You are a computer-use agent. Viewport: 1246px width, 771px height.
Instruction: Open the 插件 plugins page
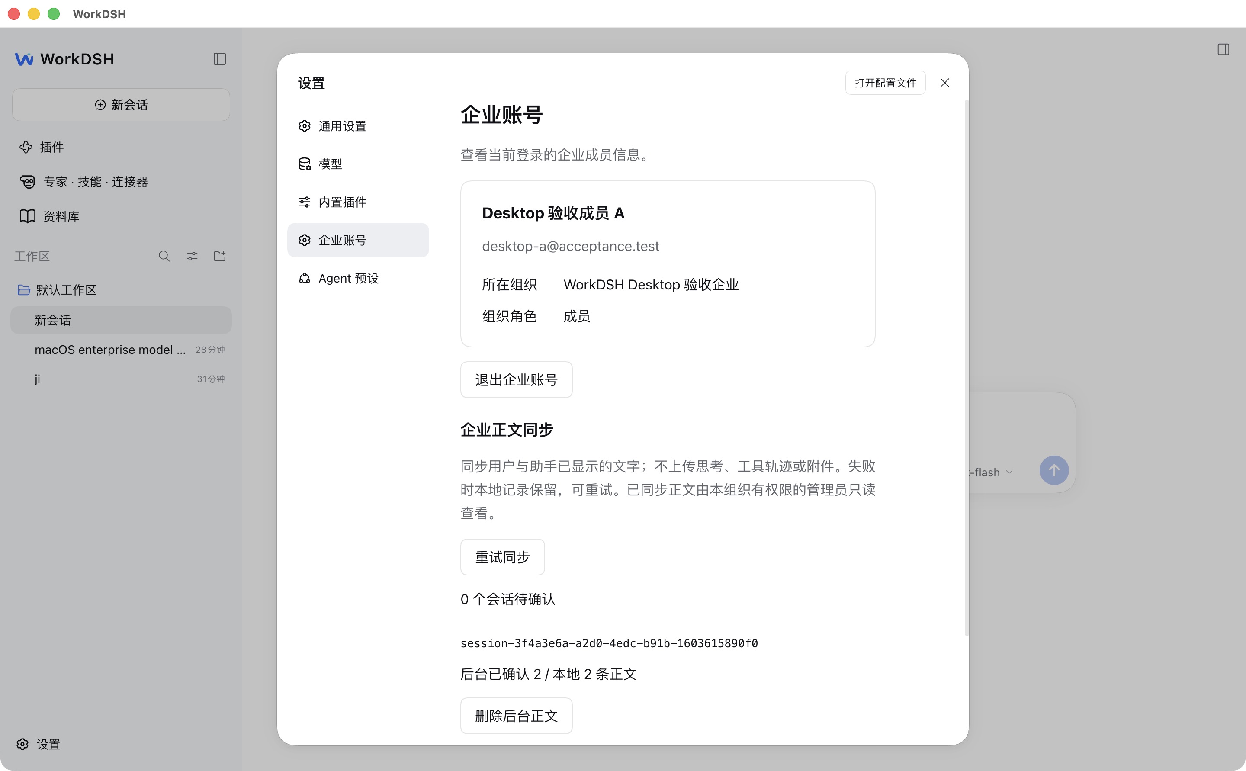pos(121,148)
